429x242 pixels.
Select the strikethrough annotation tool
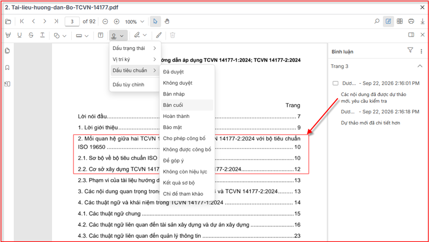coord(31,35)
